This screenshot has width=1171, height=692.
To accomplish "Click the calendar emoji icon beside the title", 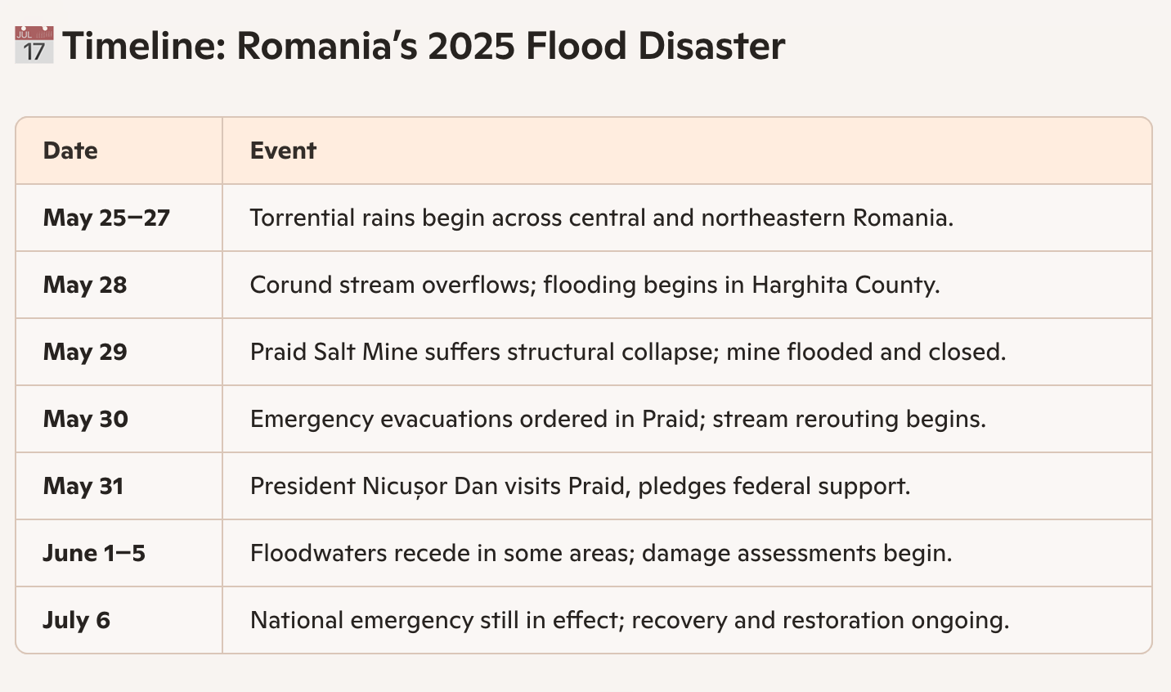I will point(34,46).
